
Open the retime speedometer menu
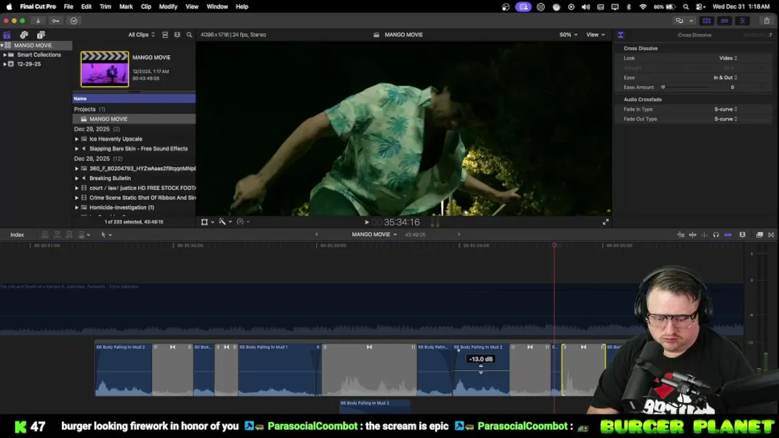[242, 222]
